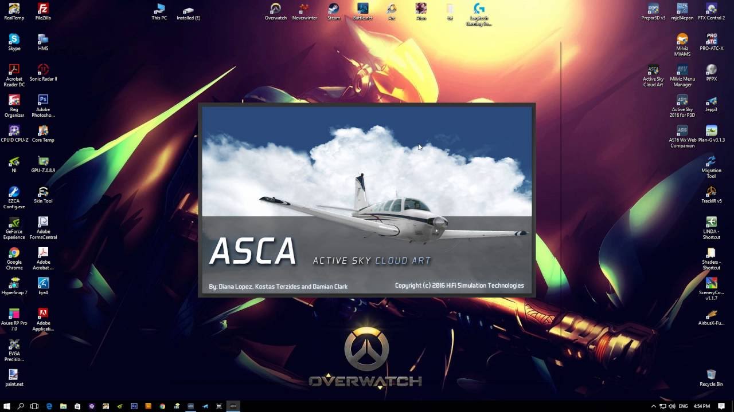Select the EVGA Precision desktop icon
Viewport: 734px width, 412px height.
(x=14, y=350)
